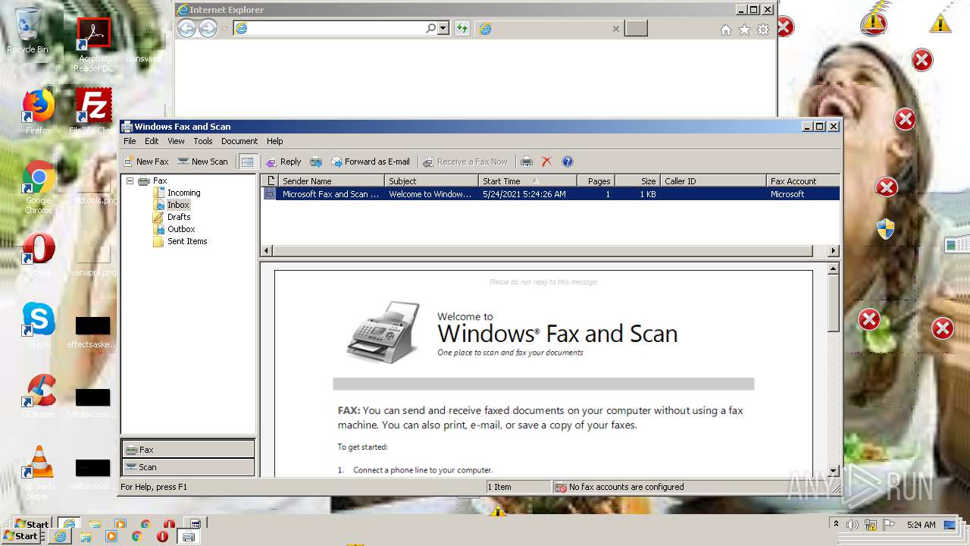This screenshot has width=970, height=546.
Task: Click Forward as E-mail
Action: 371,162
